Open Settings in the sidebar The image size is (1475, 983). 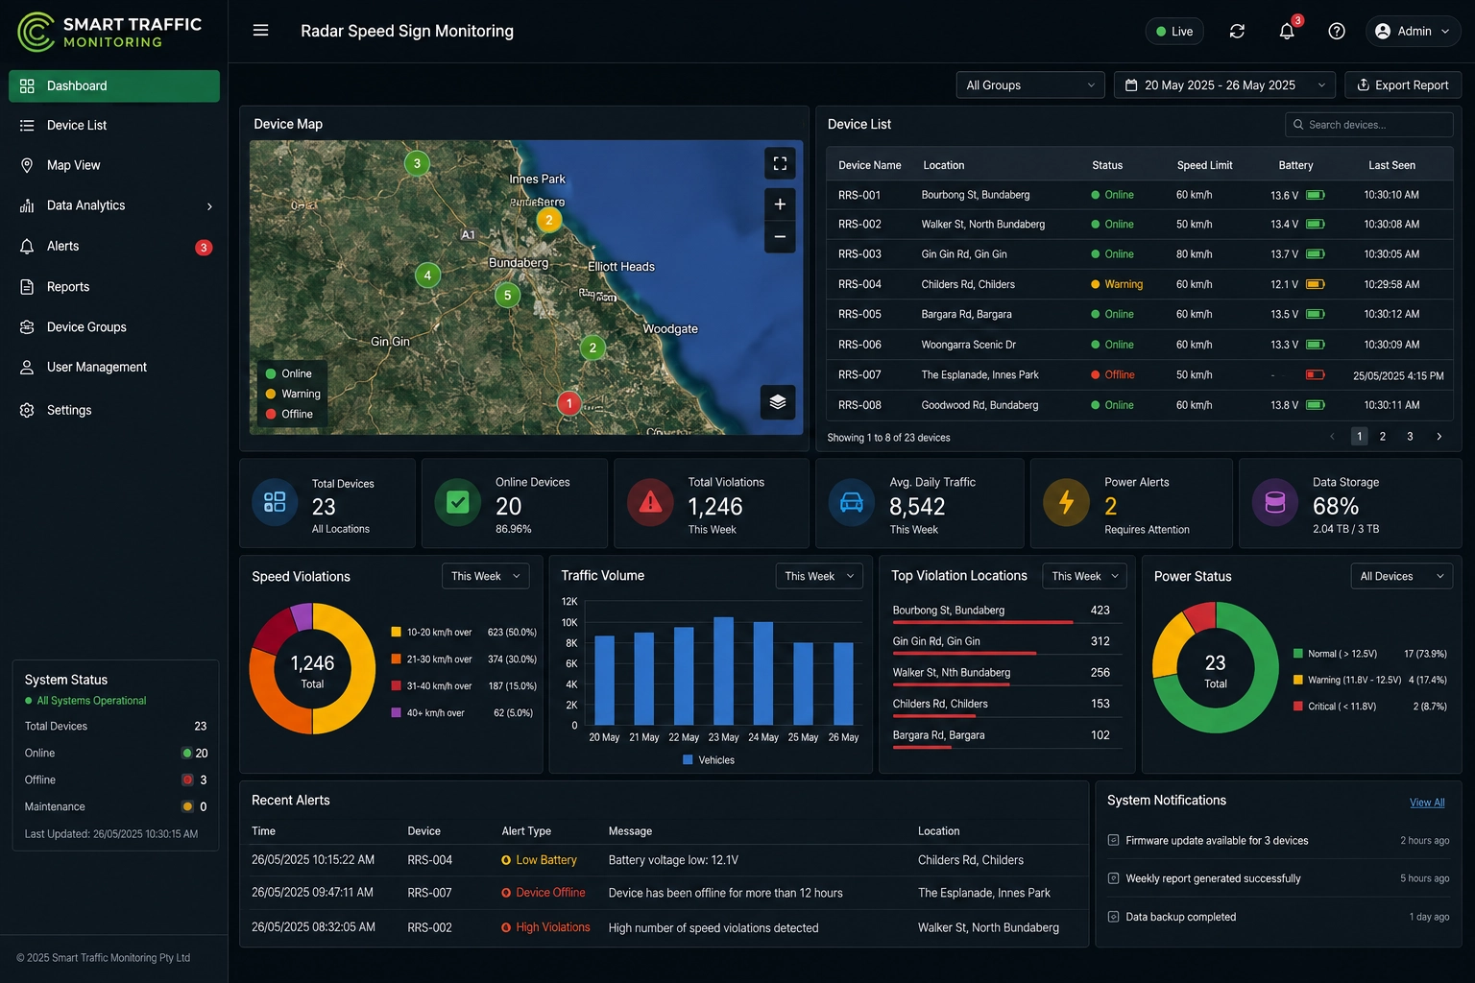tap(114, 410)
